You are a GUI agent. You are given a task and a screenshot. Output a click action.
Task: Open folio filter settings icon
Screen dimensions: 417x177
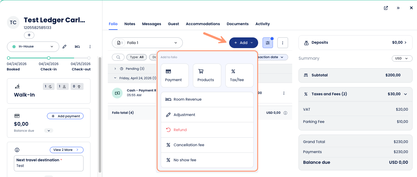pyautogui.click(x=268, y=43)
